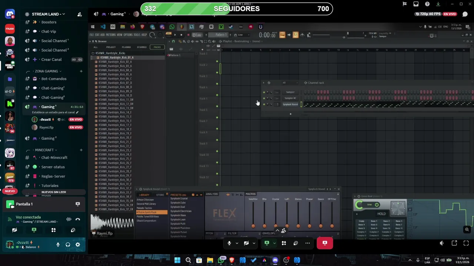Open chat bubble icon at top right
The height and width of the screenshot is (266, 474).
(x=465, y=14)
